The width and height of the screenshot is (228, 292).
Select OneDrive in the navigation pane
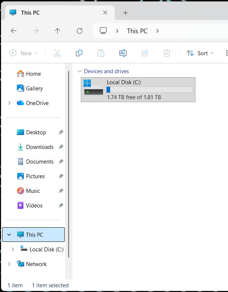click(33, 103)
